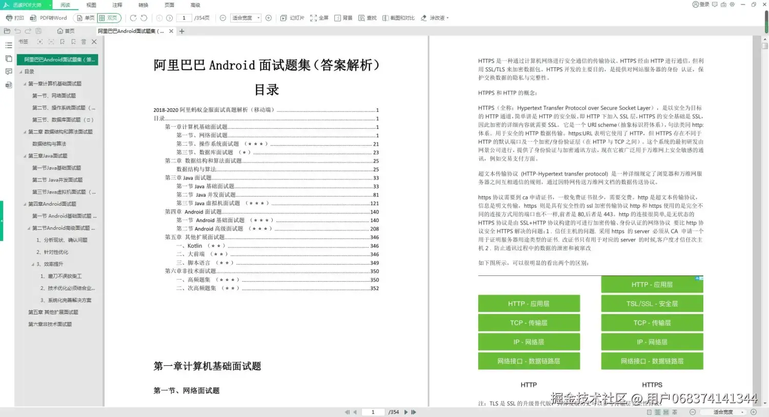The image size is (769, 417).
Task: Open the 转换 menu tab
Action: pos(143,5)
